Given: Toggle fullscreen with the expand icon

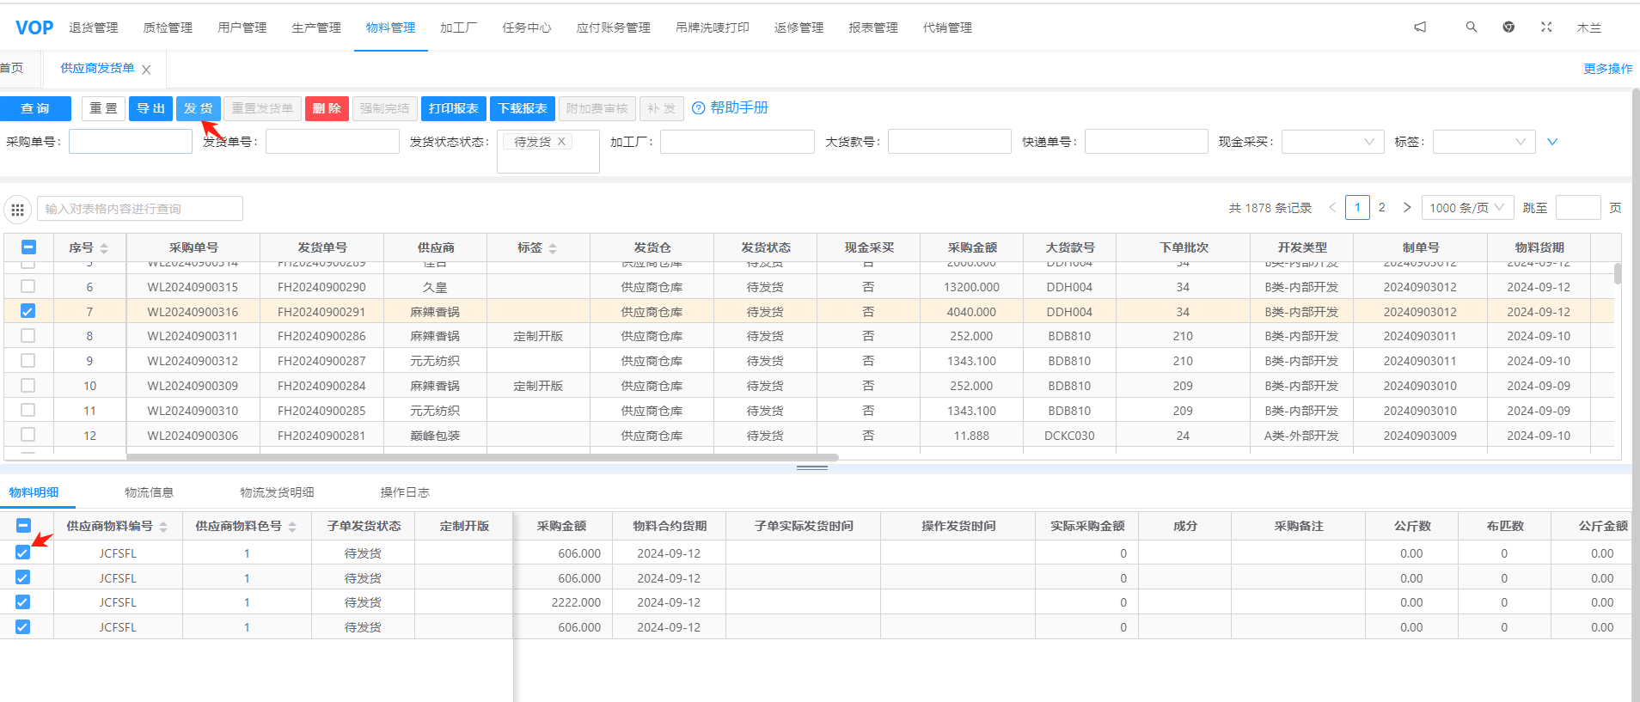Looking at the screenshot, I should coord(1546,27).
